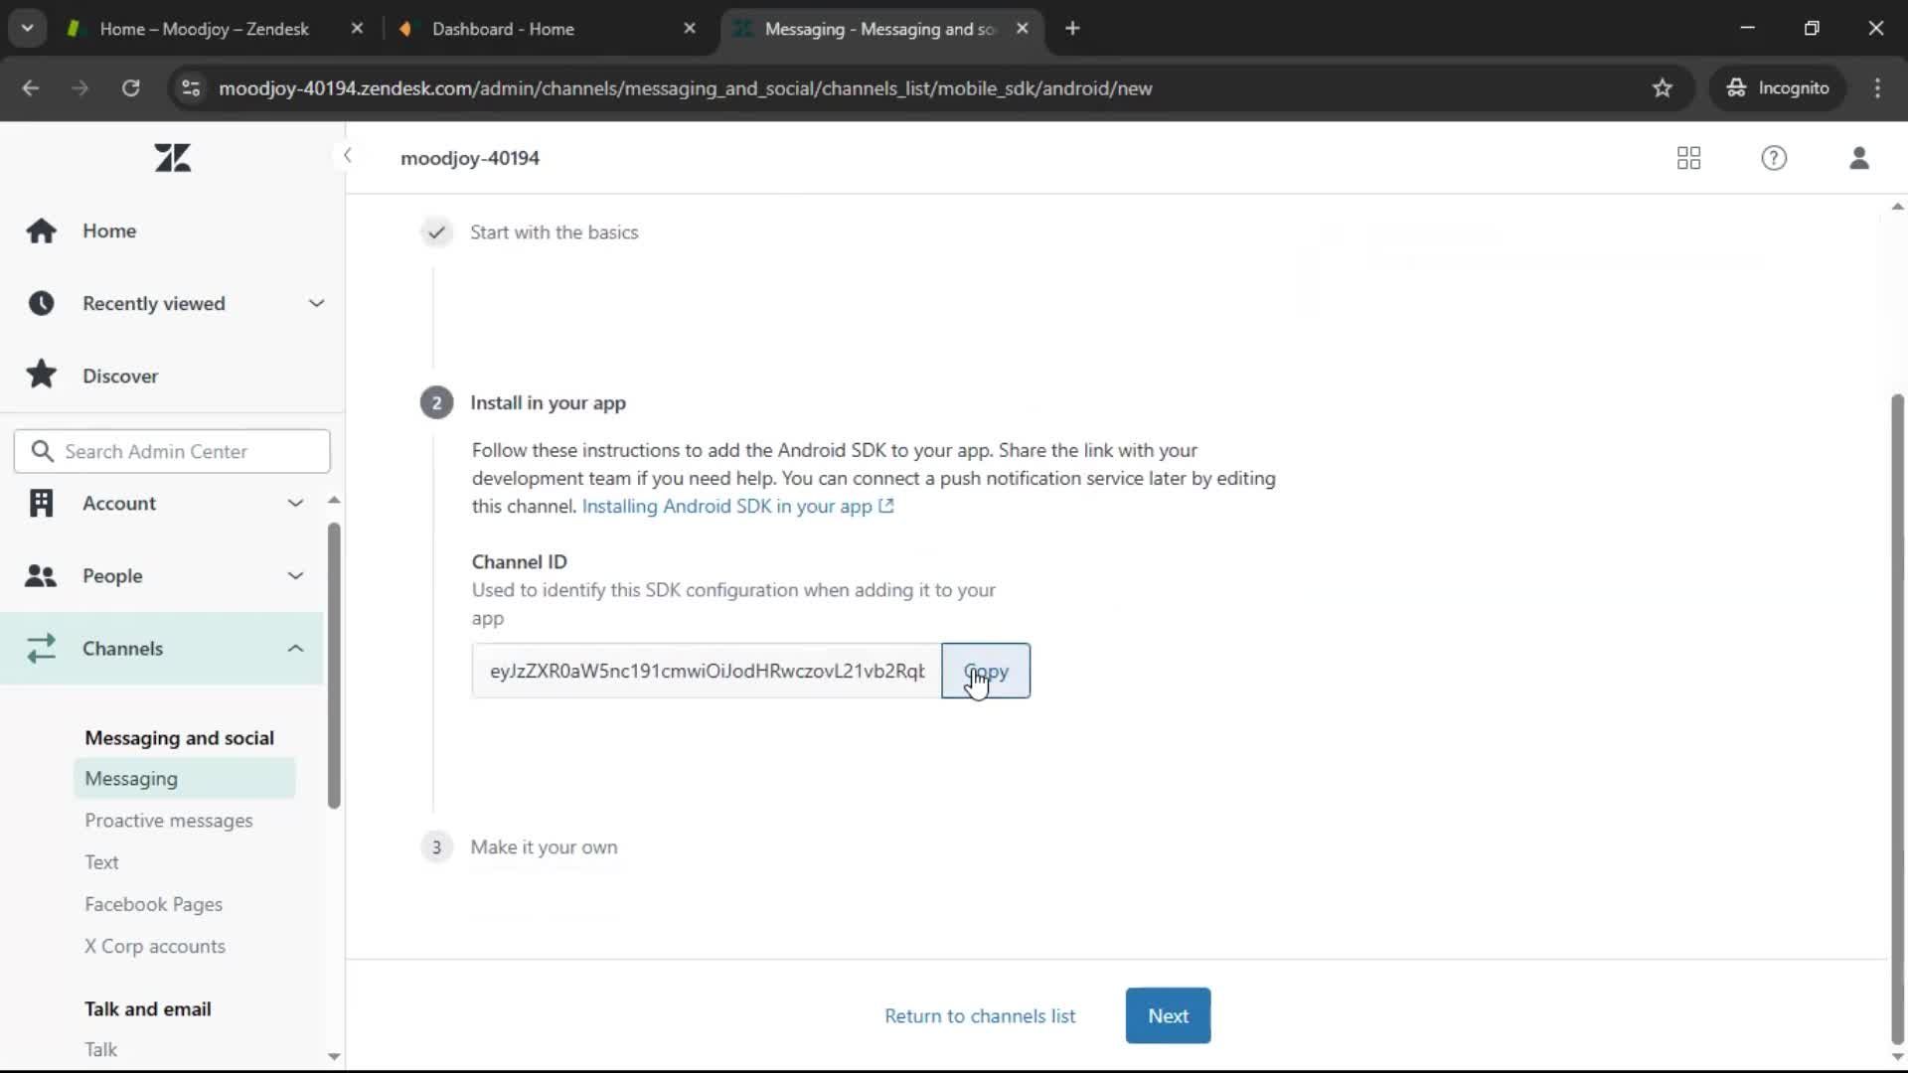
Task: Open step 3 Make it your own
Action: tap(544, 846)
